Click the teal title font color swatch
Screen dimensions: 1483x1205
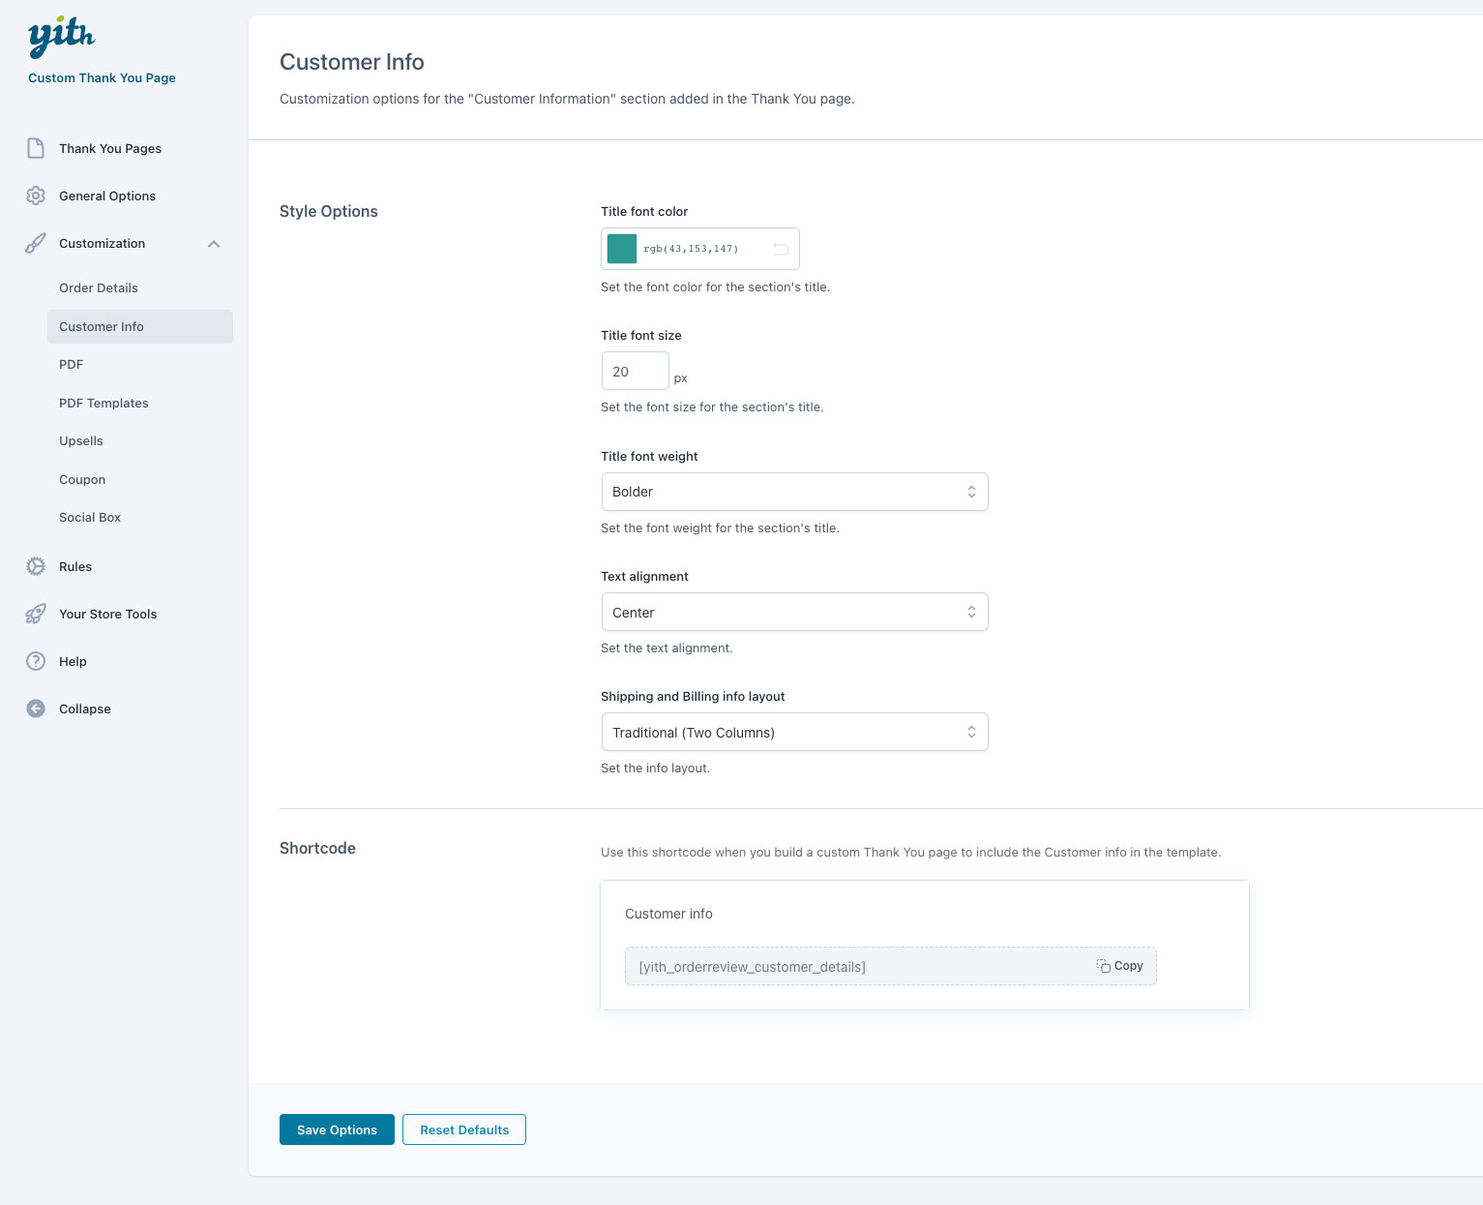(622, 249)
